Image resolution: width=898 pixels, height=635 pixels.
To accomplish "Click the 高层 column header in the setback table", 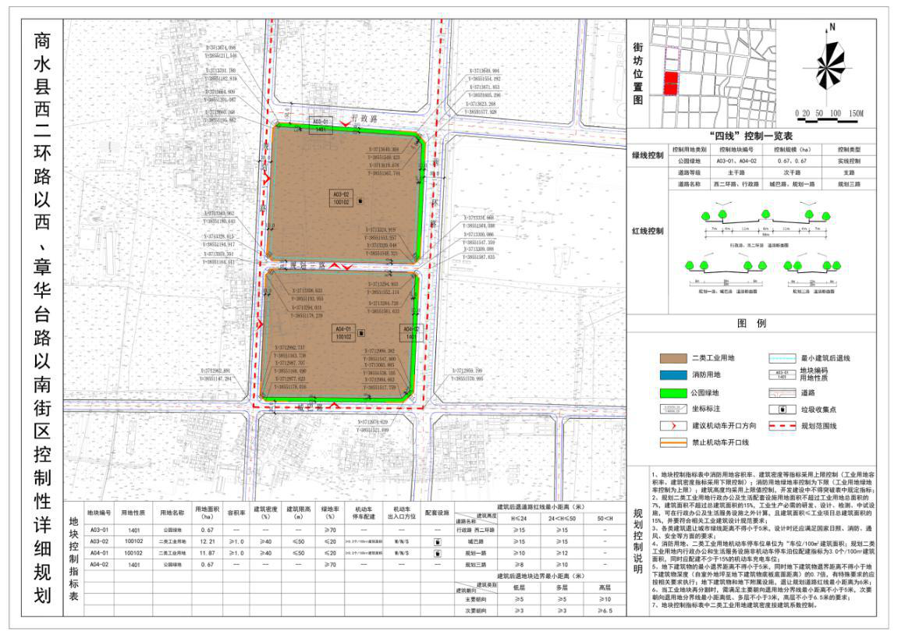I will pyautogui.click(x=605, y=587).
